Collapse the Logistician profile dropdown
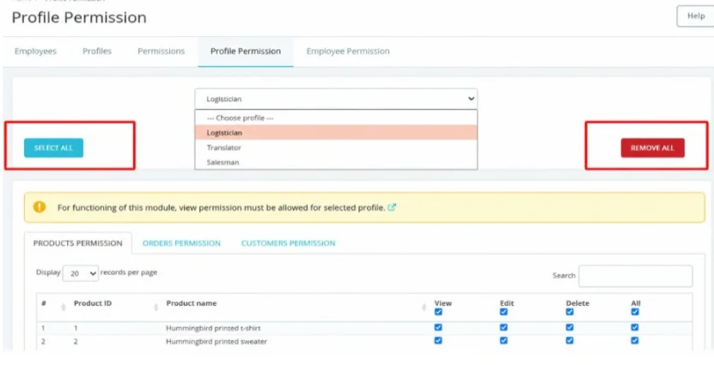This screenshot has height=365, width=714. point(336,99)
